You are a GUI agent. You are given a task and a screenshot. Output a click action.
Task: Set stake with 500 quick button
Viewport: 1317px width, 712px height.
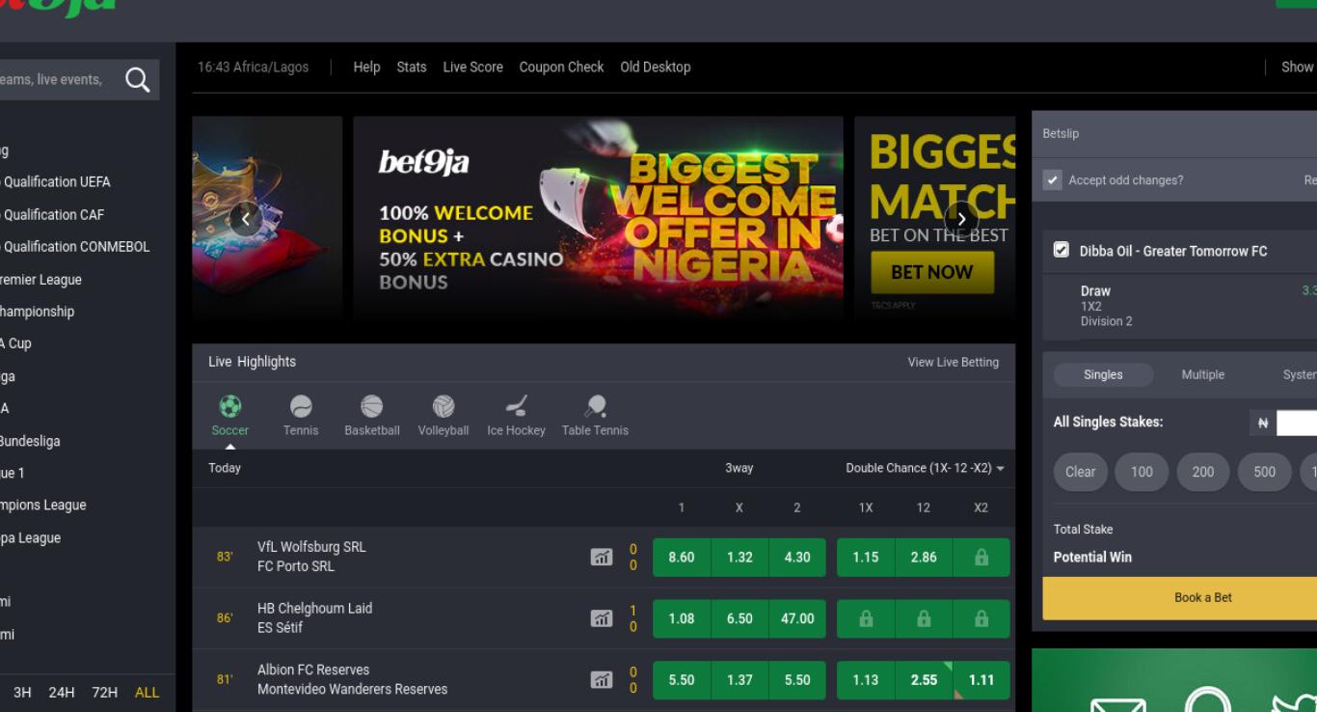1265,472
